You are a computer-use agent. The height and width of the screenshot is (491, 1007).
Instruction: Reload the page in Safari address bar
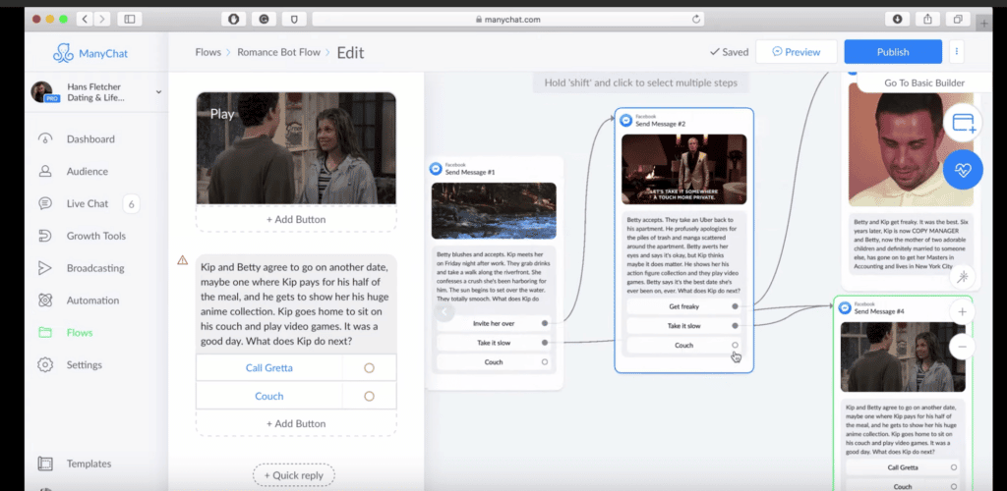[695, 20]
